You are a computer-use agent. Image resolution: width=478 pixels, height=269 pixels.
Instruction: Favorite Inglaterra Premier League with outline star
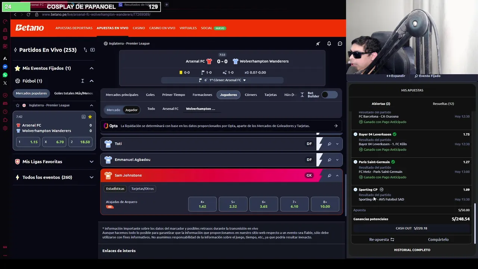coord(18,105)
